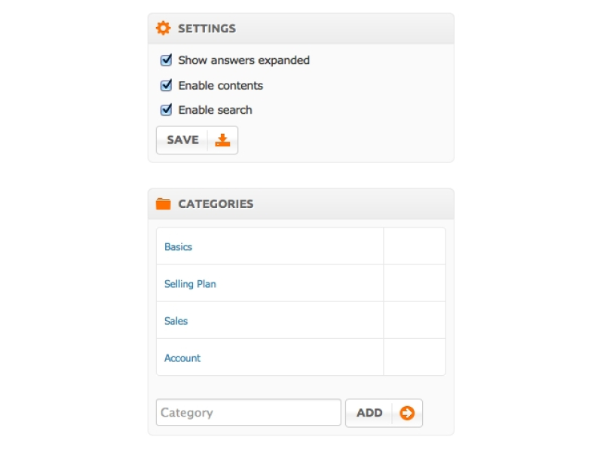Click the empty cell beside Account row

(x=414, y=358)
